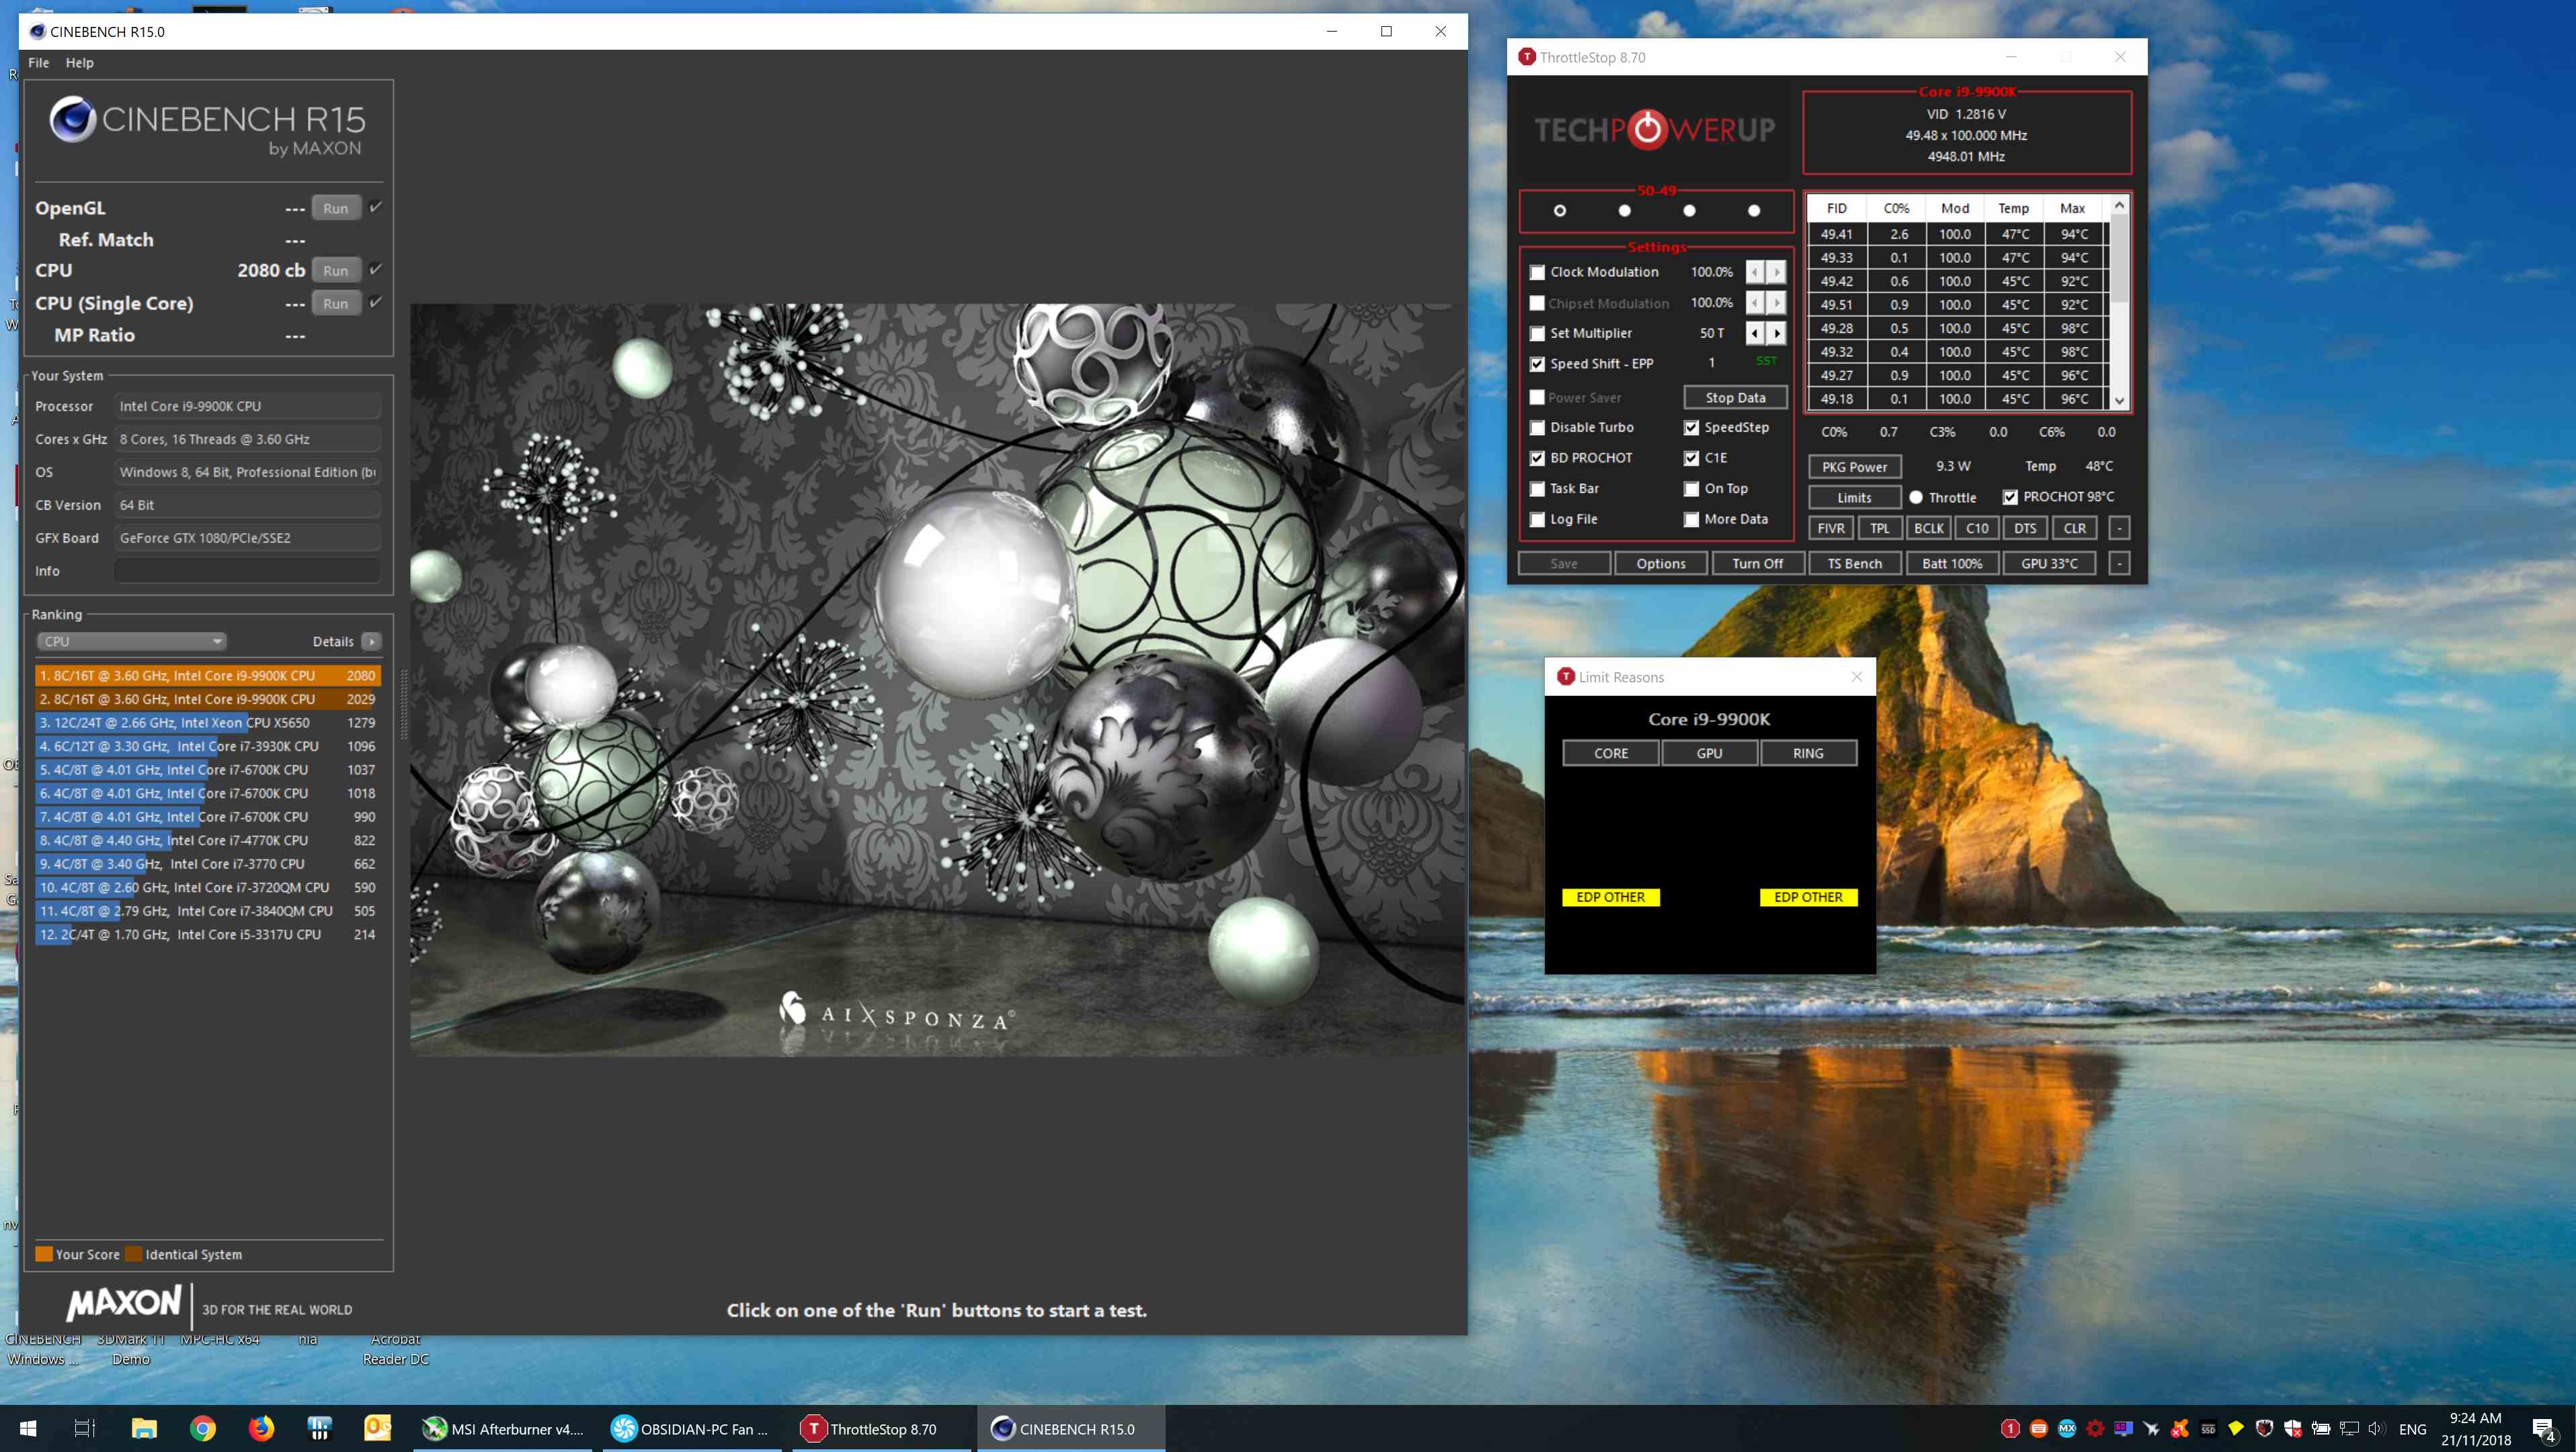Run the CPU benchmark test
2576x1452 pixels.
pos(335,271)
